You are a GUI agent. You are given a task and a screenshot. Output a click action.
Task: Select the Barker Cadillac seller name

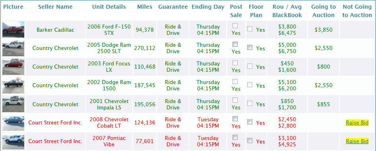click(x=55, y=30)
